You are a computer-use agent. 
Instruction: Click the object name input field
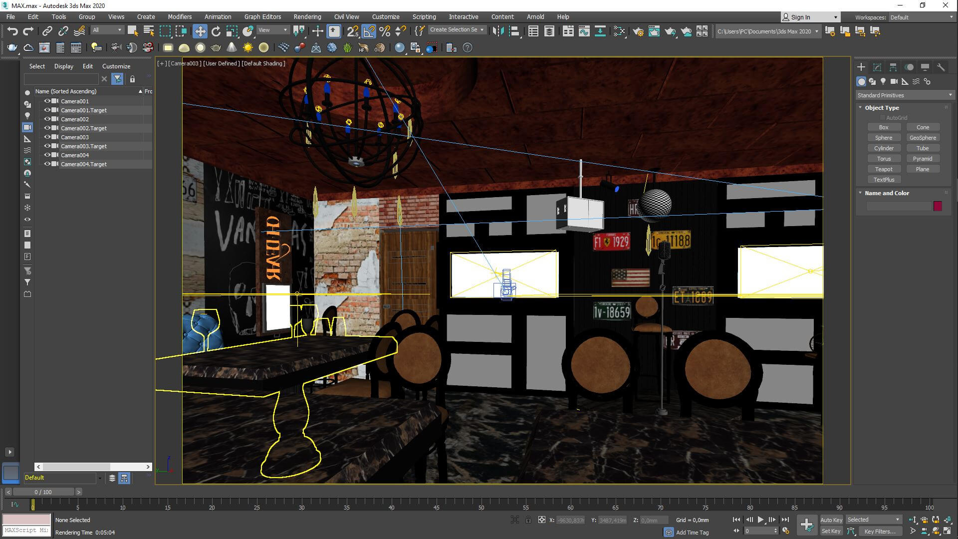coord(898,206)
